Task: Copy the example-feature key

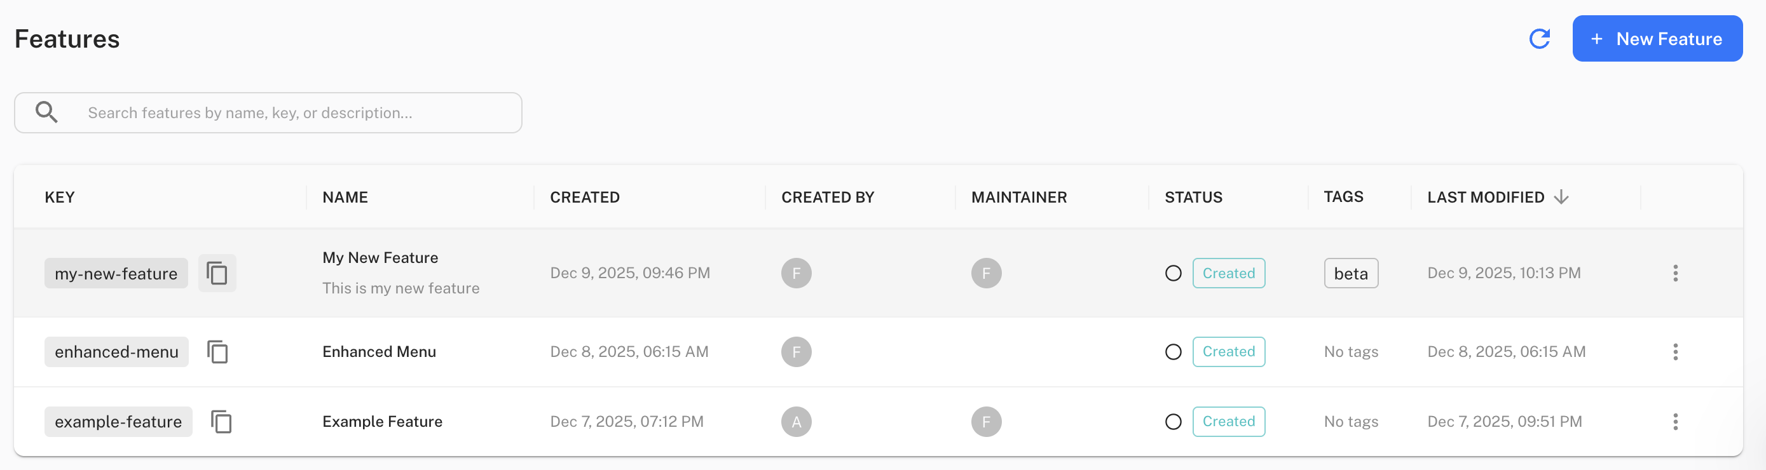Action: (222, 421)
